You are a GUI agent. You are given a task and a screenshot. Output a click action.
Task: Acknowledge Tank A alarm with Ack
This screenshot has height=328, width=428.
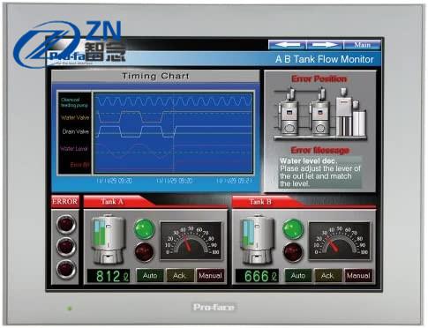tap(179, 276)
